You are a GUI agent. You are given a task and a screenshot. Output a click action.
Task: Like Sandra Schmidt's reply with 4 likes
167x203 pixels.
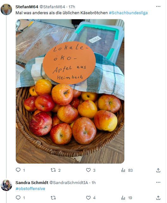click(x=88, y=198)
